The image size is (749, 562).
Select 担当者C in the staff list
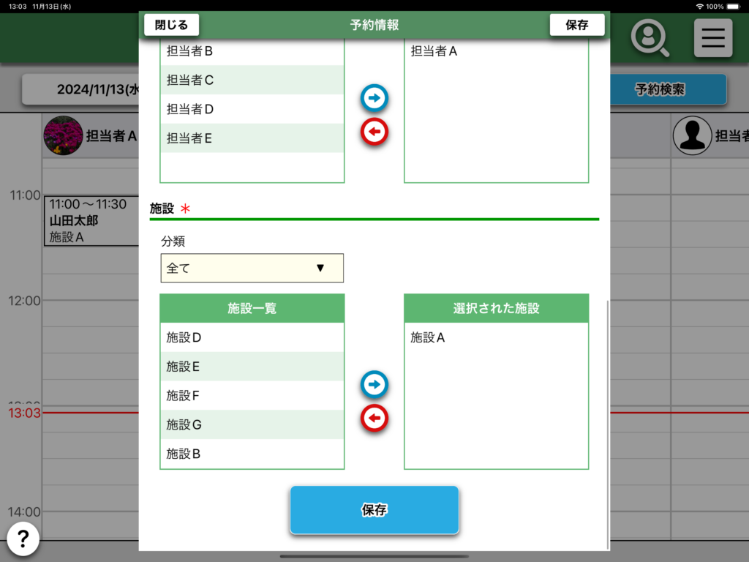coord(252,80)
